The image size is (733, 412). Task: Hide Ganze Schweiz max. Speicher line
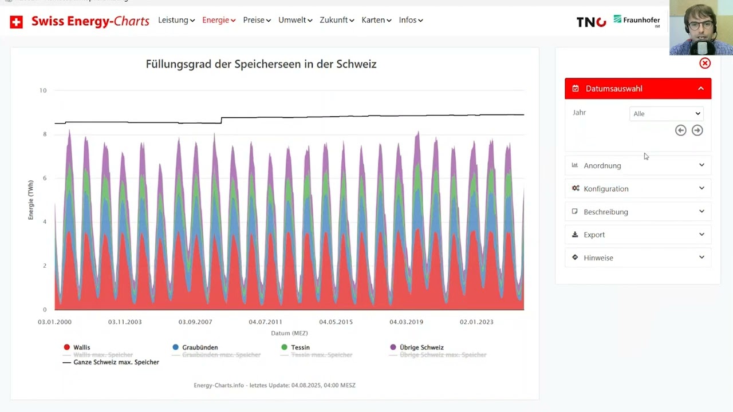pyautogui.click(x=111, y=362)
